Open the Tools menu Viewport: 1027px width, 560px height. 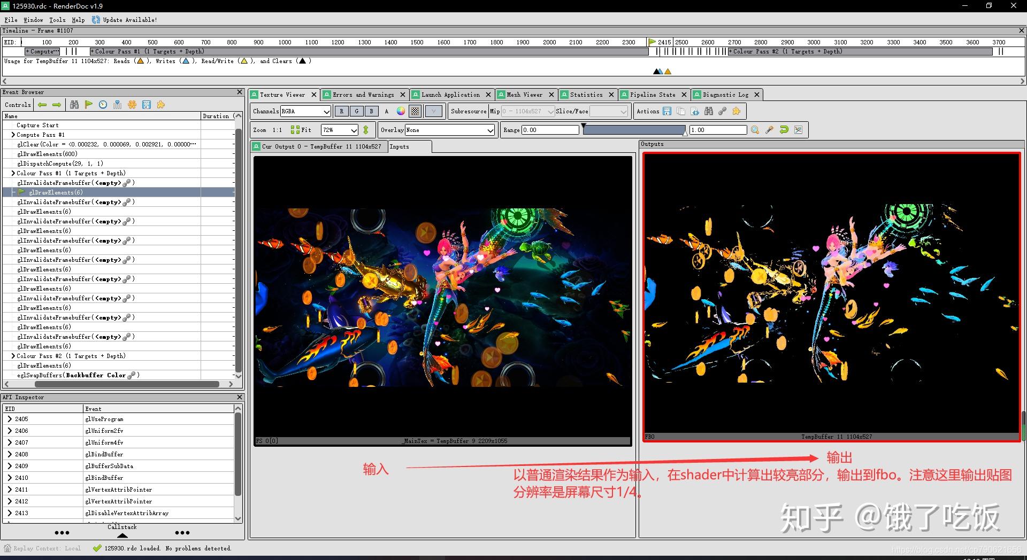point(57,20)
